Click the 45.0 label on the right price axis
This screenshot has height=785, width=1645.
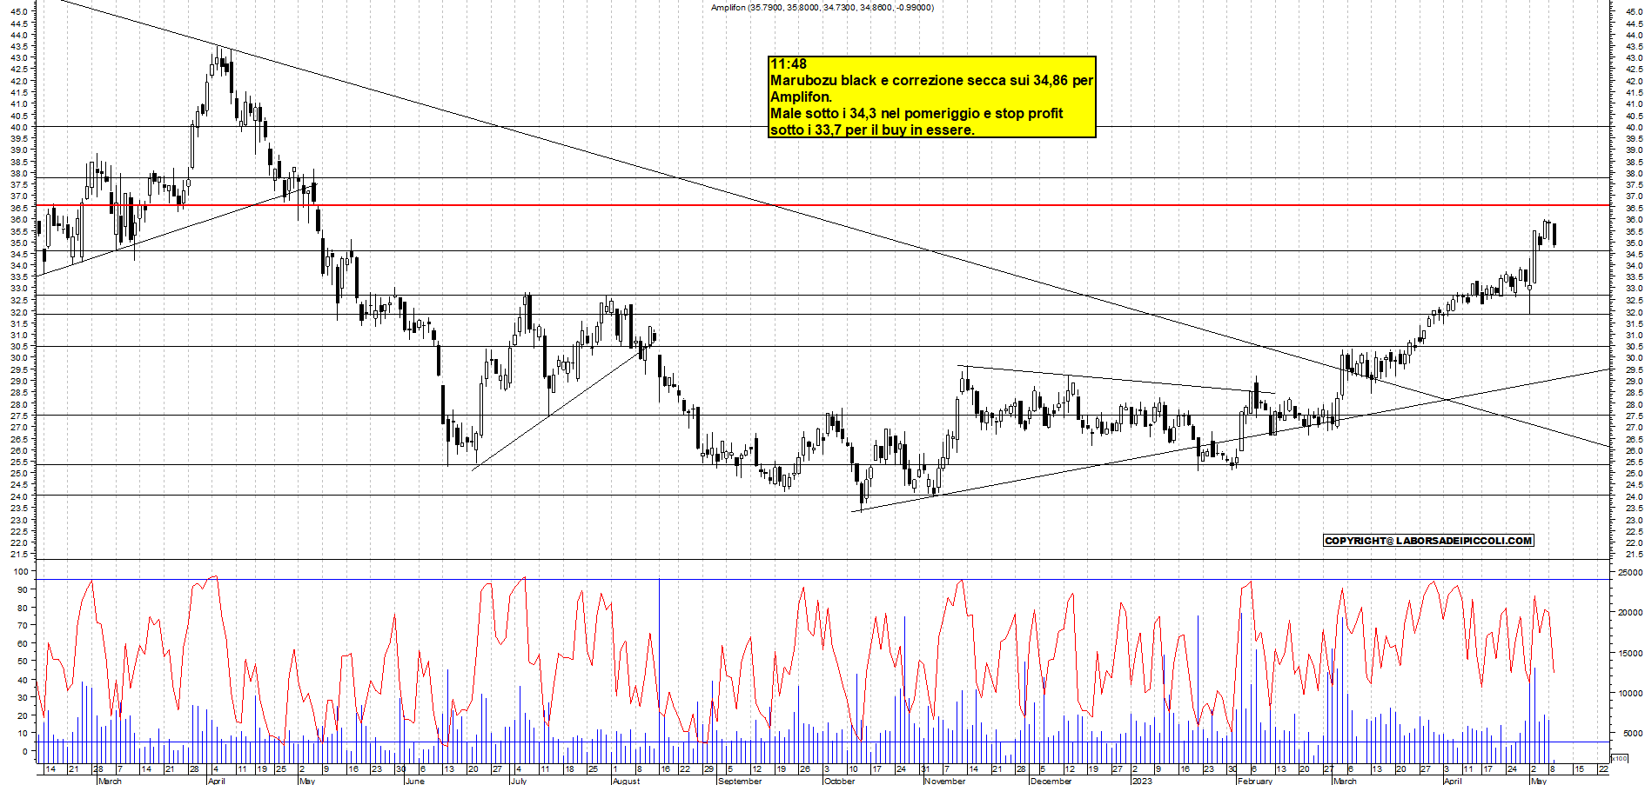[x=1634, y=12]
